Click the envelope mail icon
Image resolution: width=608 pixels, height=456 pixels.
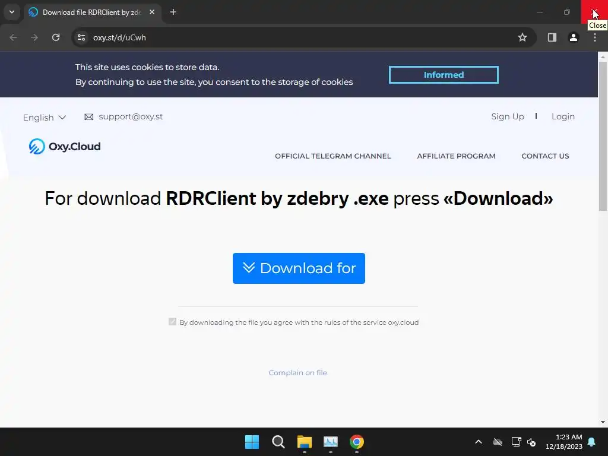89,117
